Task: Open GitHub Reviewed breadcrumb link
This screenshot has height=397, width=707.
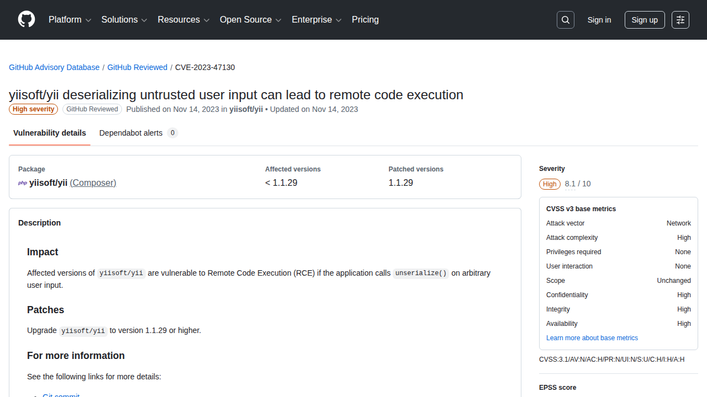Action: click(x=138, y=67)
